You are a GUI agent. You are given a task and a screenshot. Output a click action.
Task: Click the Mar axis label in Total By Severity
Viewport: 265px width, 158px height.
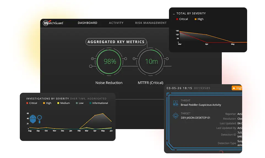pos(180,44)
